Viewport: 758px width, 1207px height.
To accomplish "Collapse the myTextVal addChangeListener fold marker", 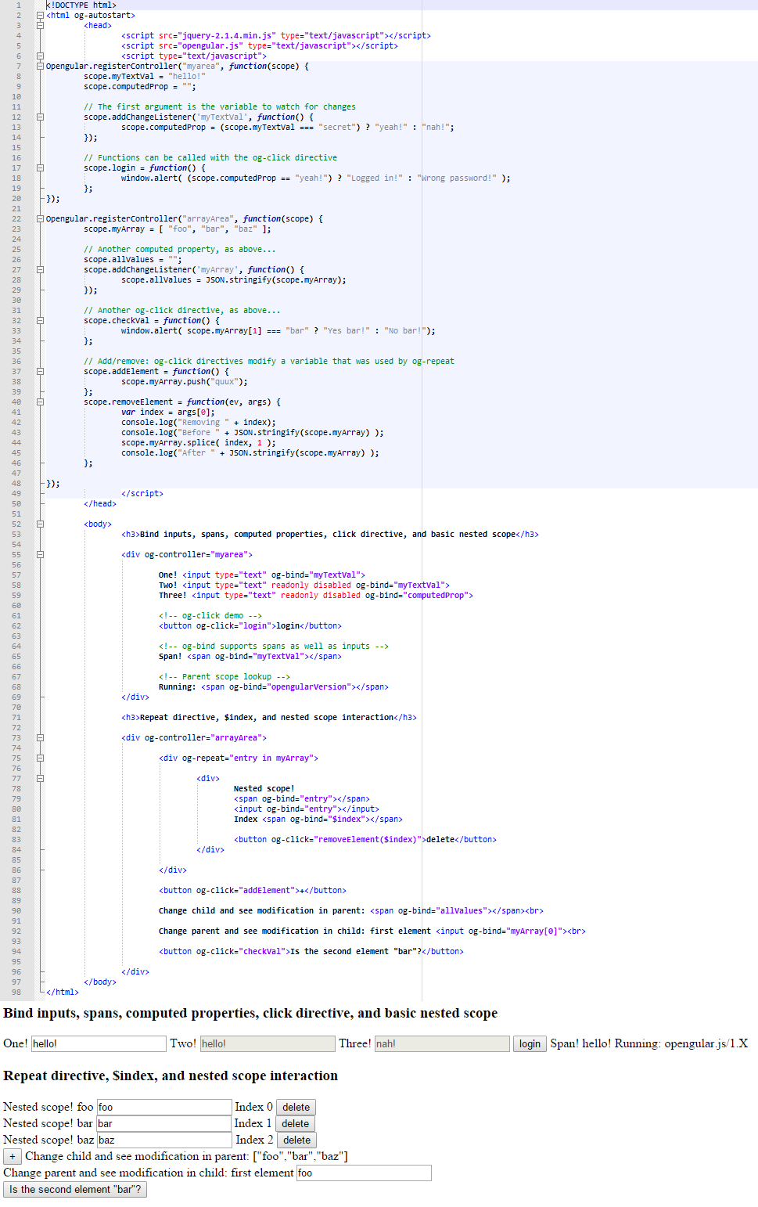I will point(40,117).
